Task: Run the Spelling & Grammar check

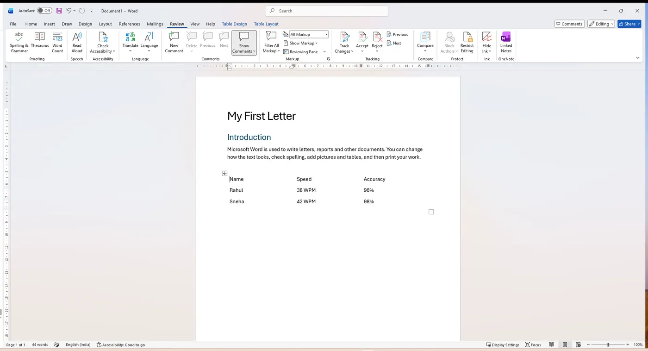Action: pos(19,42)
